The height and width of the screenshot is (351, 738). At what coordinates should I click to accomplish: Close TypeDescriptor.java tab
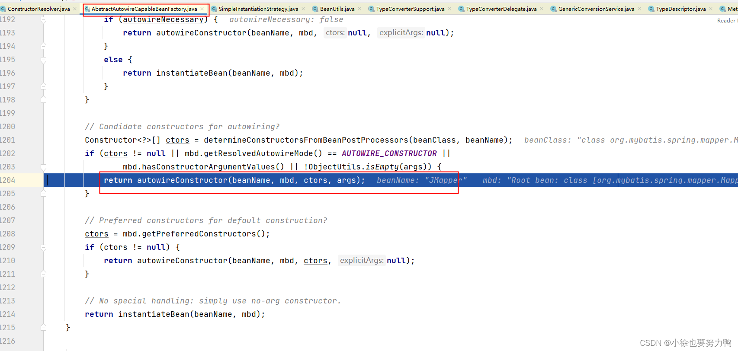(x=711, y=9)
